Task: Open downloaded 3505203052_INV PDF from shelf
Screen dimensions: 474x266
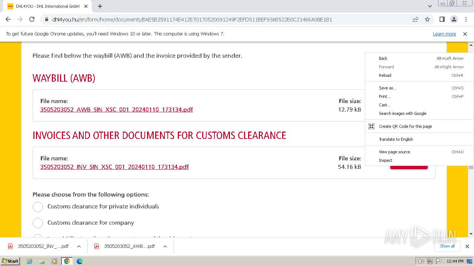Action: tap(43, 246)
